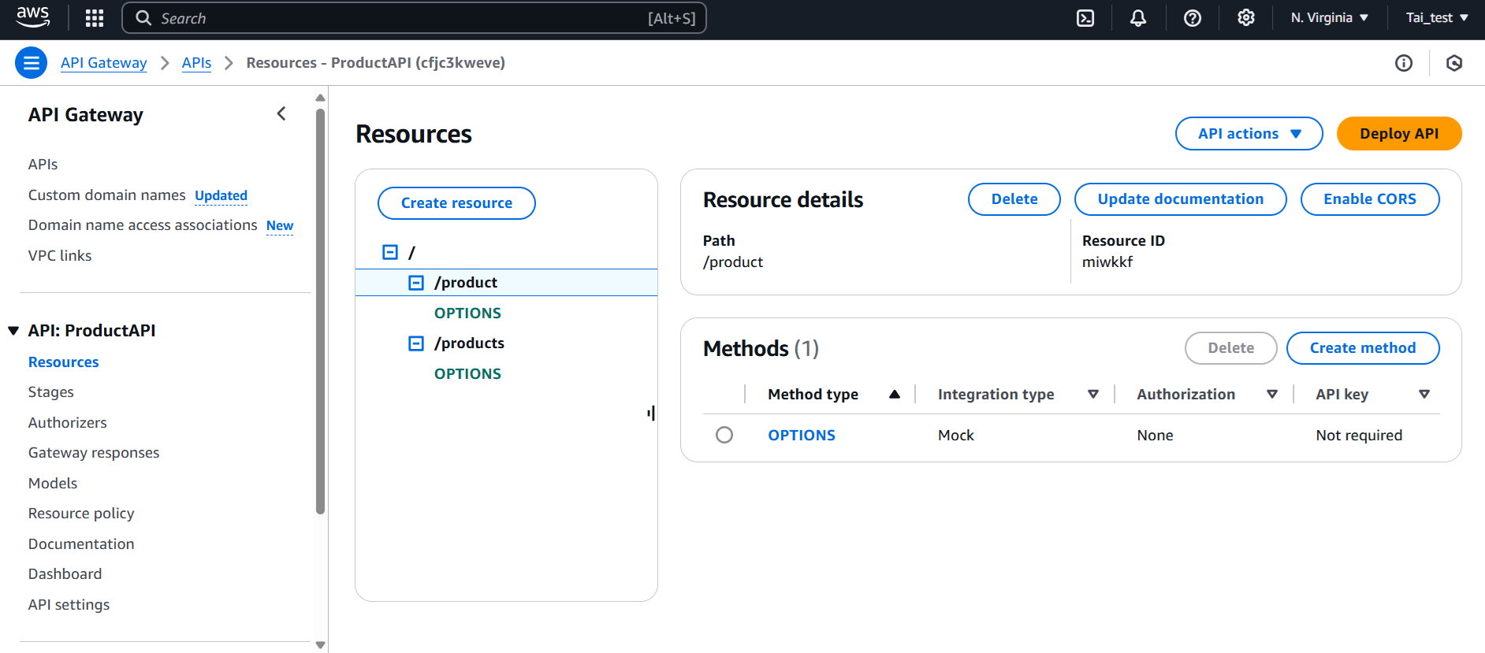The width and height of the screenshot is (1485, 653).
Task: Select OPTIONS method under /product
Action: 467,314
